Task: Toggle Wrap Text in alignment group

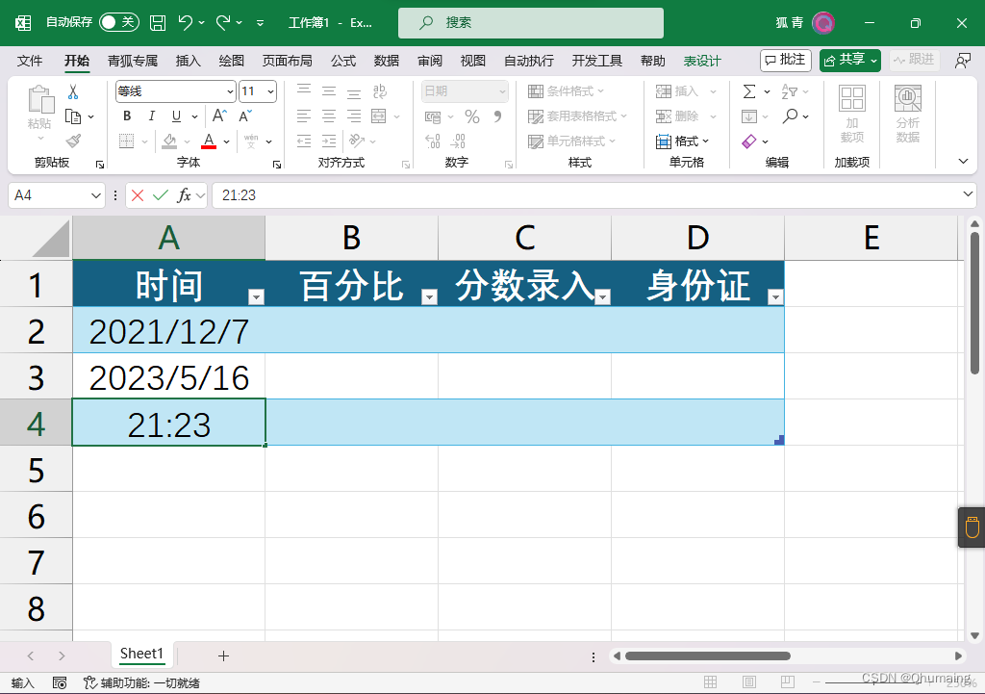Action: coord(379,90)
